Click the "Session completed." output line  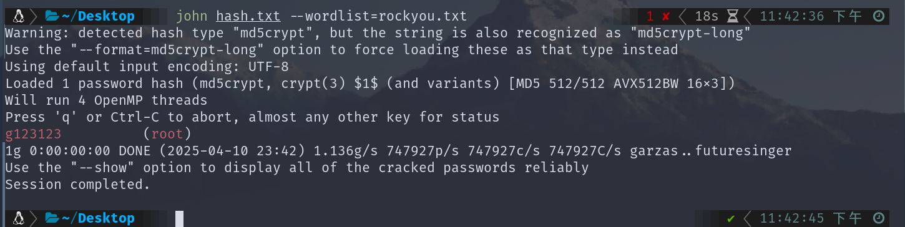[78, 185]
